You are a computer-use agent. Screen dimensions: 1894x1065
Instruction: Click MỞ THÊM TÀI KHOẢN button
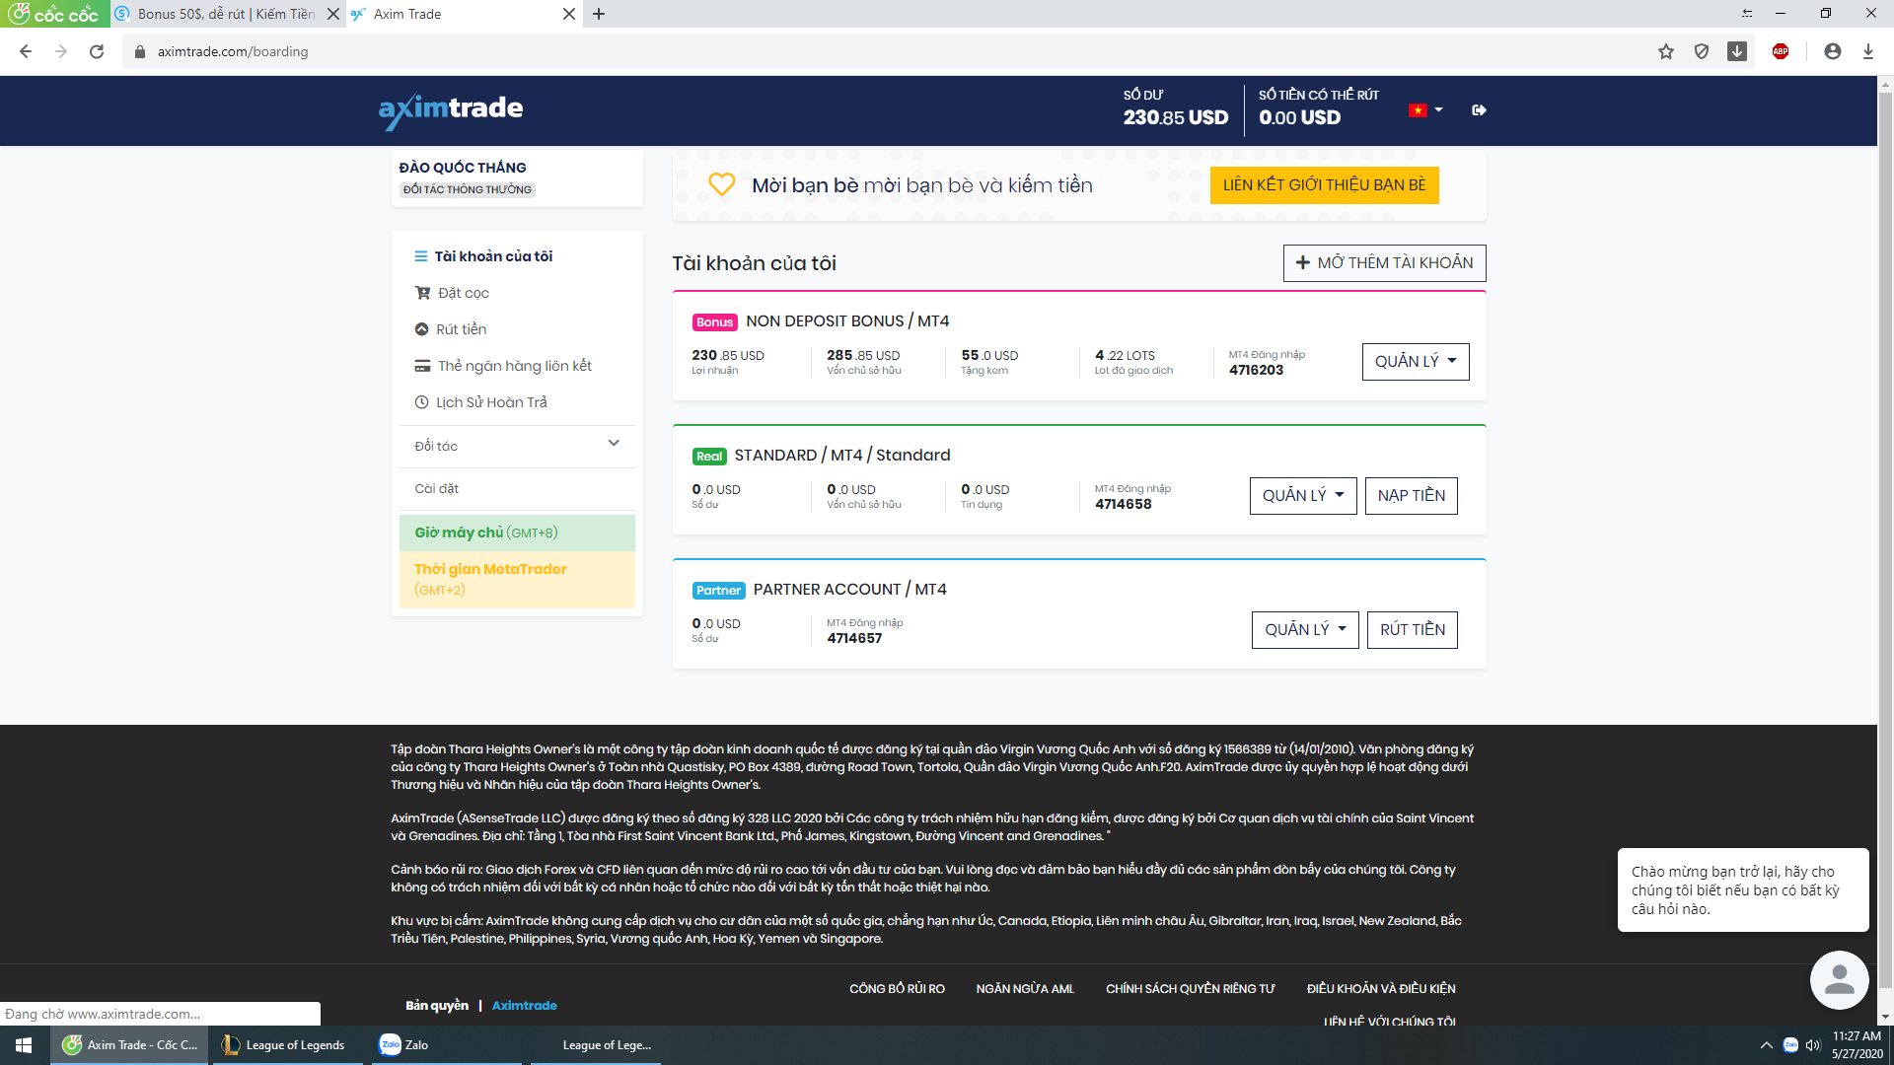(1384, 263)
